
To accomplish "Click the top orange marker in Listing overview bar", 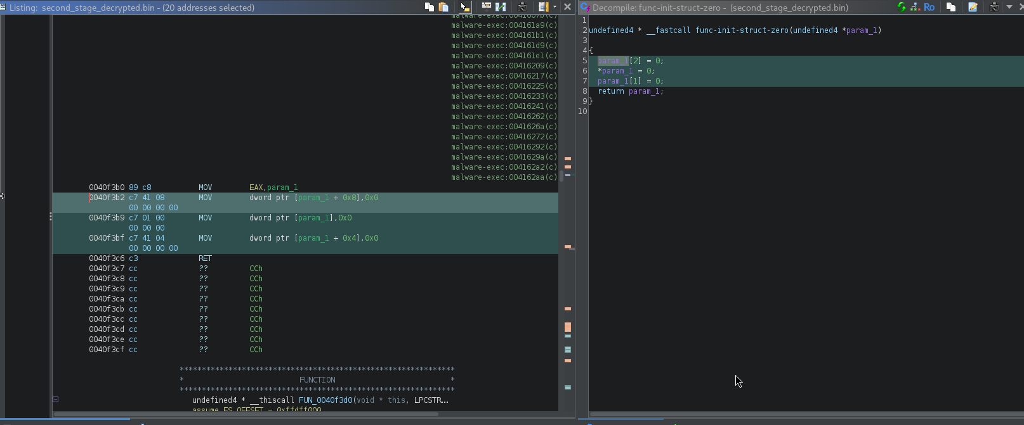I will coord(568,158).
